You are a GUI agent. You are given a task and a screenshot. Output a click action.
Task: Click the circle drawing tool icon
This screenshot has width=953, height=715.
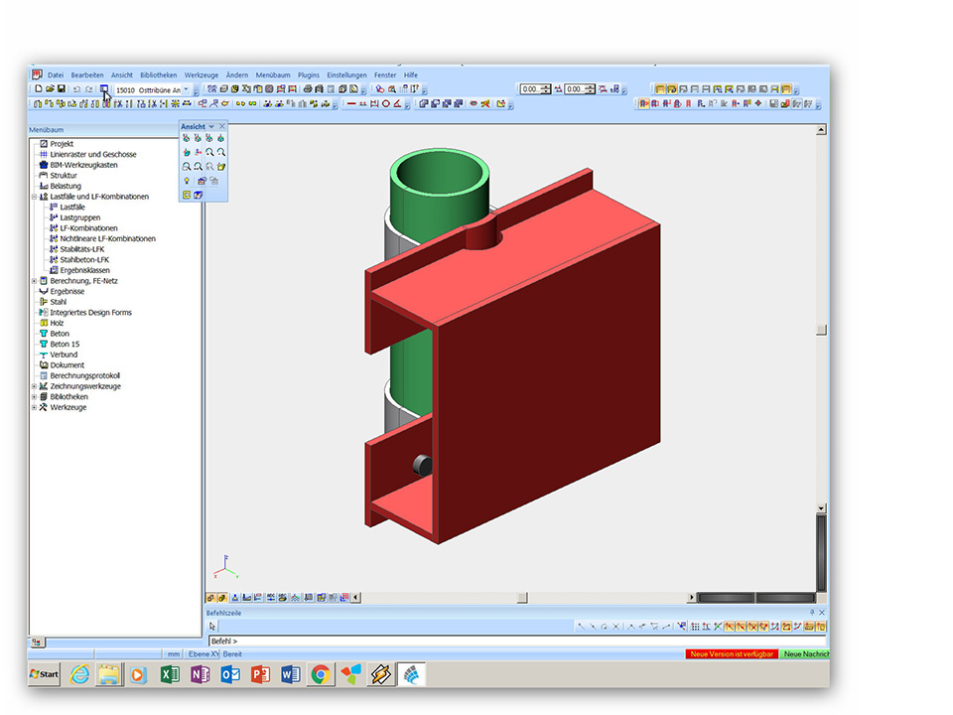click(x=386, y=103)
